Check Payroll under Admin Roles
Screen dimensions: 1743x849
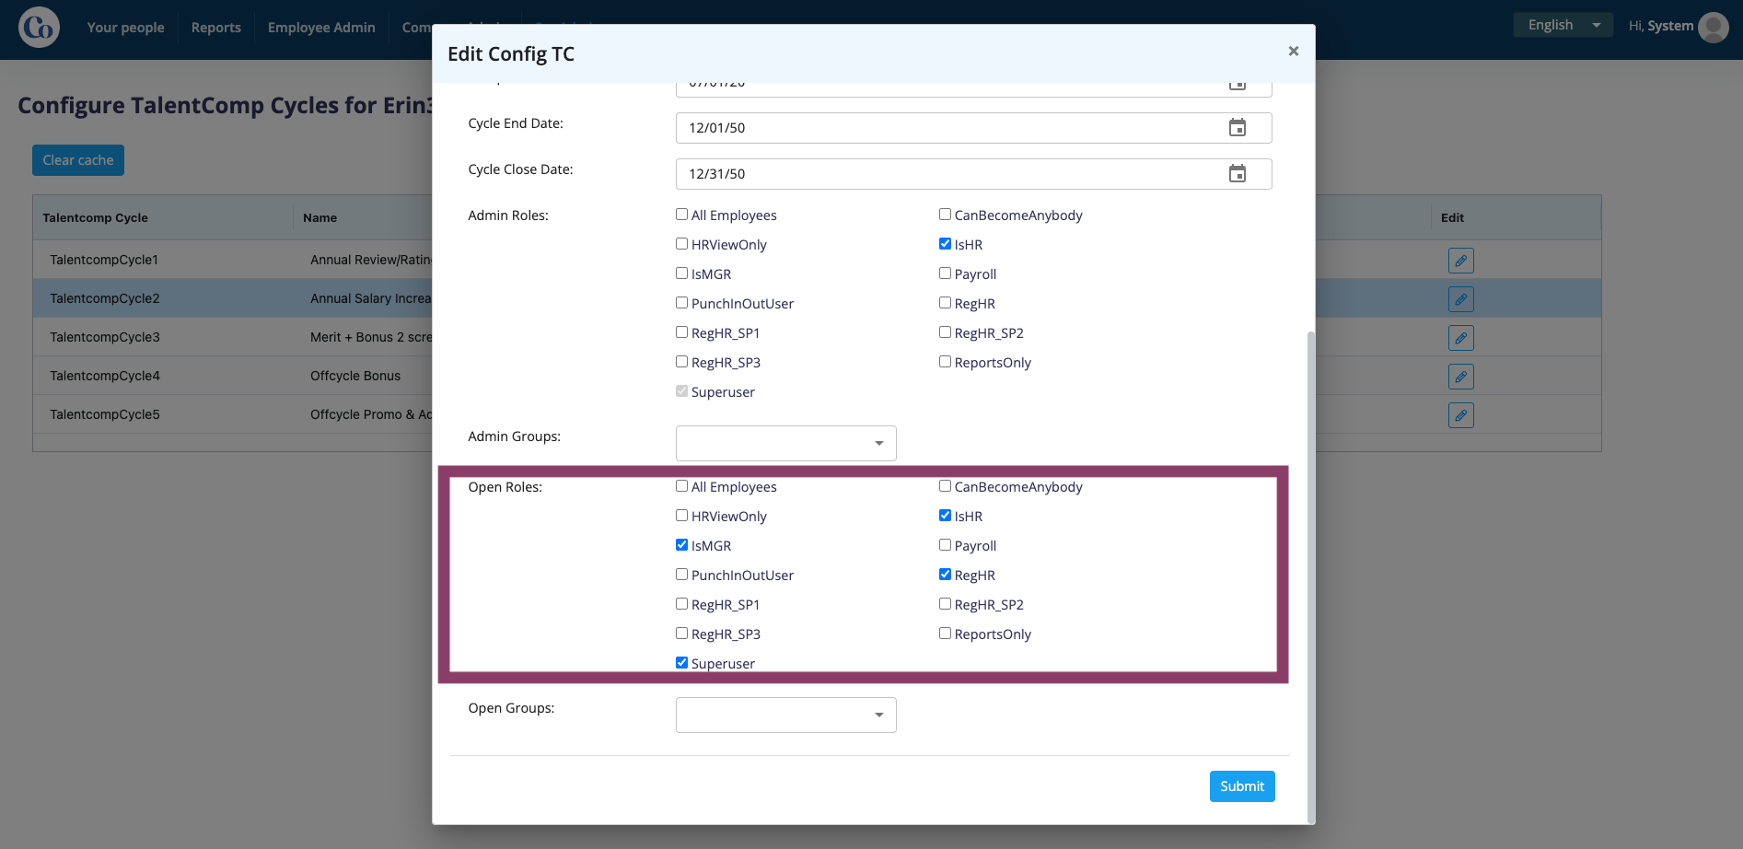(x=945, y=273)
